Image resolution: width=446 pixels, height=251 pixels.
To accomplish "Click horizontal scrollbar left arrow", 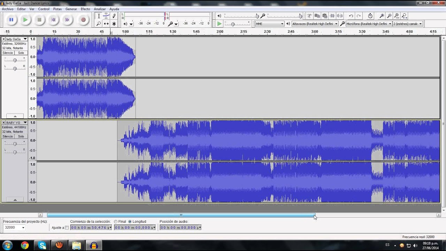I will click(40, 215).
